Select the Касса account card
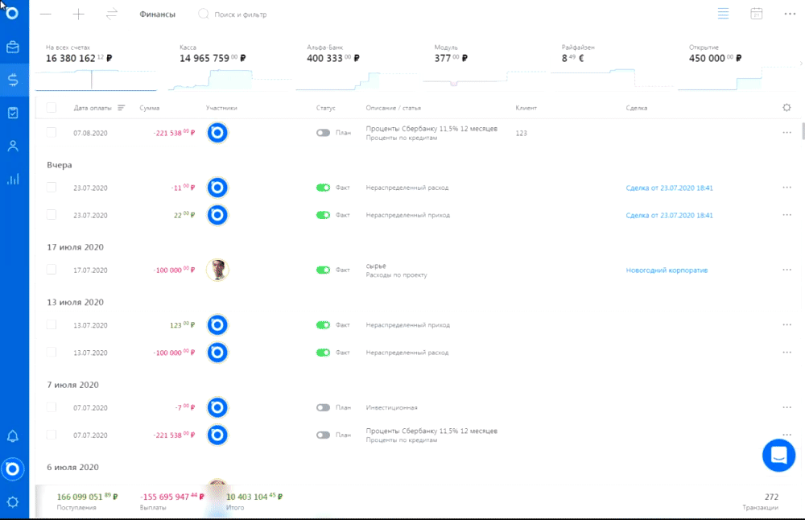Viewport: 805px width, 520px height. 230,67
